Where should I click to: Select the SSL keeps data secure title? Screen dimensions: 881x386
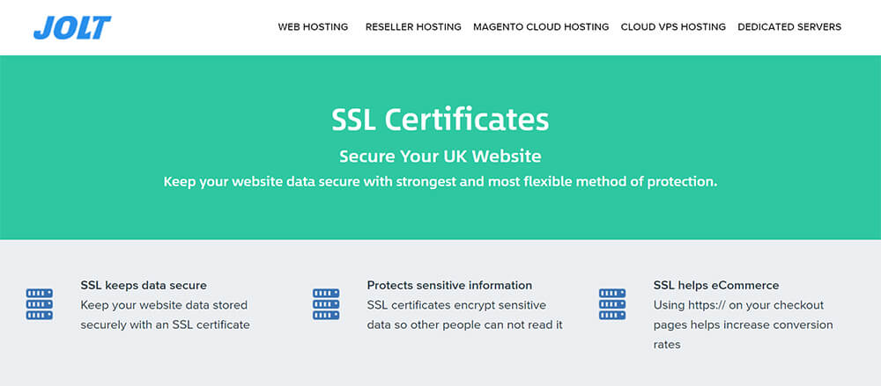(144, 286)
